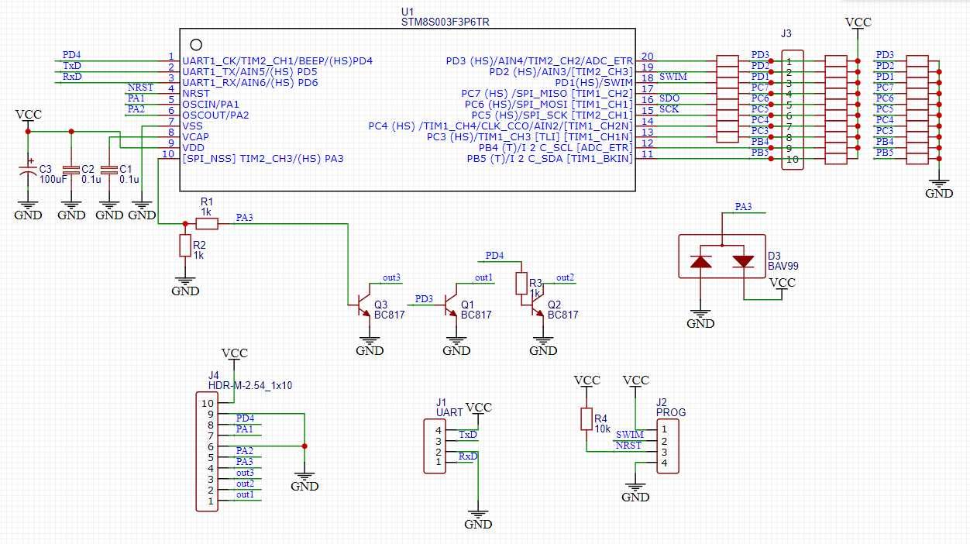Click the GND symbol under transistor Q3
This screenshot has height=544, width=970.
(370, 346)
